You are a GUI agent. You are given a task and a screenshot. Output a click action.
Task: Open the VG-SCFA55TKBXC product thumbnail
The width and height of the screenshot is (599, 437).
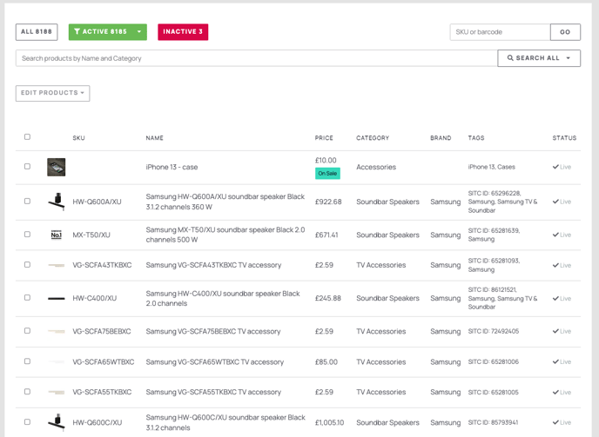[56, 393]
